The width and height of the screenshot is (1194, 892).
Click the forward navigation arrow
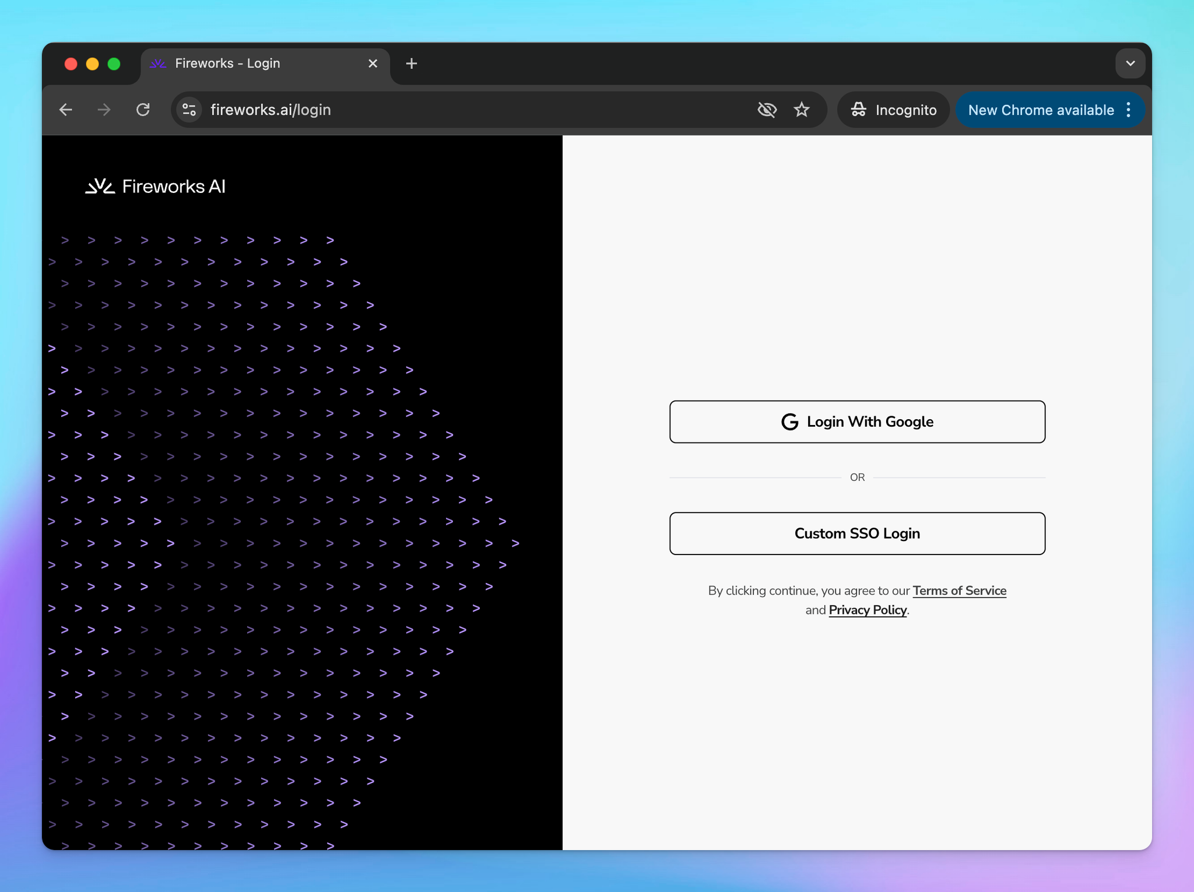point(104,110)
